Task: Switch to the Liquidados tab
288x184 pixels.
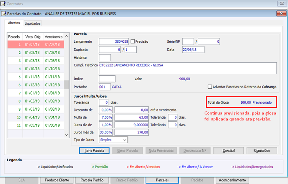Action: coord(33,23)
